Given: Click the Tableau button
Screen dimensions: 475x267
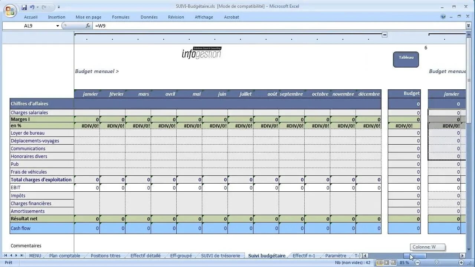Looking at the screenshot, I should (x=406, y=59).
